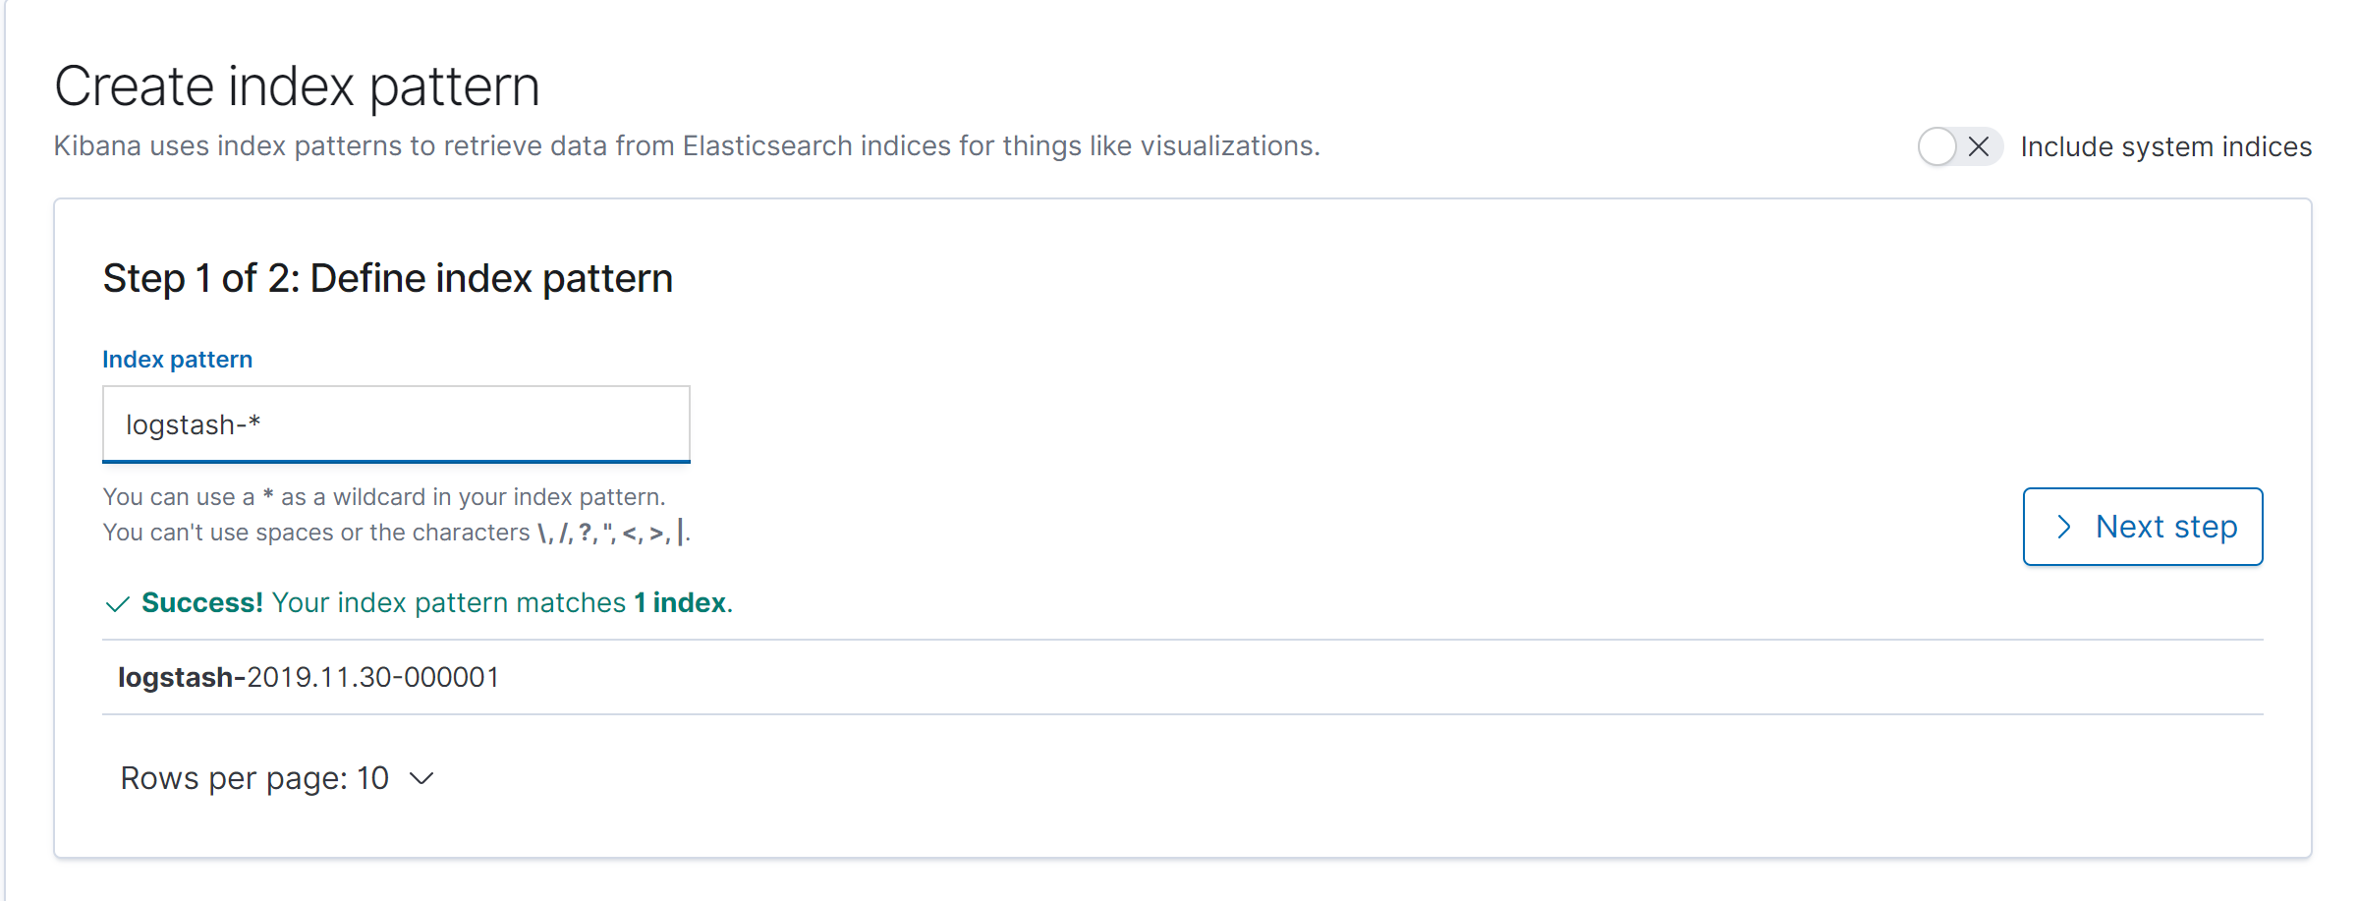This screenshot has height=901, width=2357.
Task: Click the X icon inside the system indices switch
Action: pyautogui.click(x=1979, y=146)
